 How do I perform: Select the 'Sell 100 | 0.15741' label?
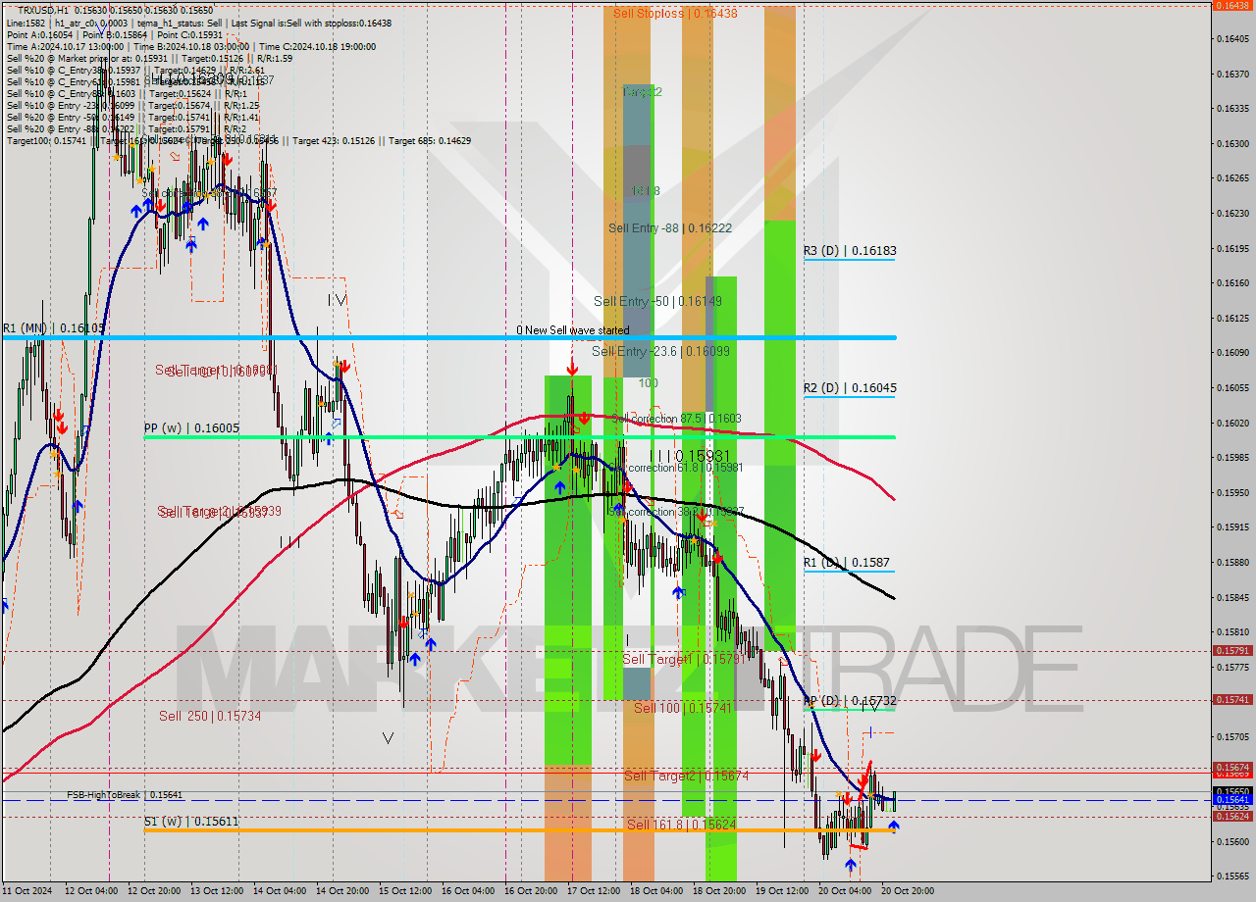(682, 708)
